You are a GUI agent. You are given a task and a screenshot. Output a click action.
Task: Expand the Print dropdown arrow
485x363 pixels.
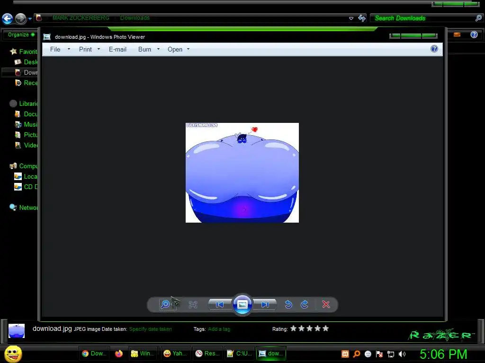[x=99, y=49]
